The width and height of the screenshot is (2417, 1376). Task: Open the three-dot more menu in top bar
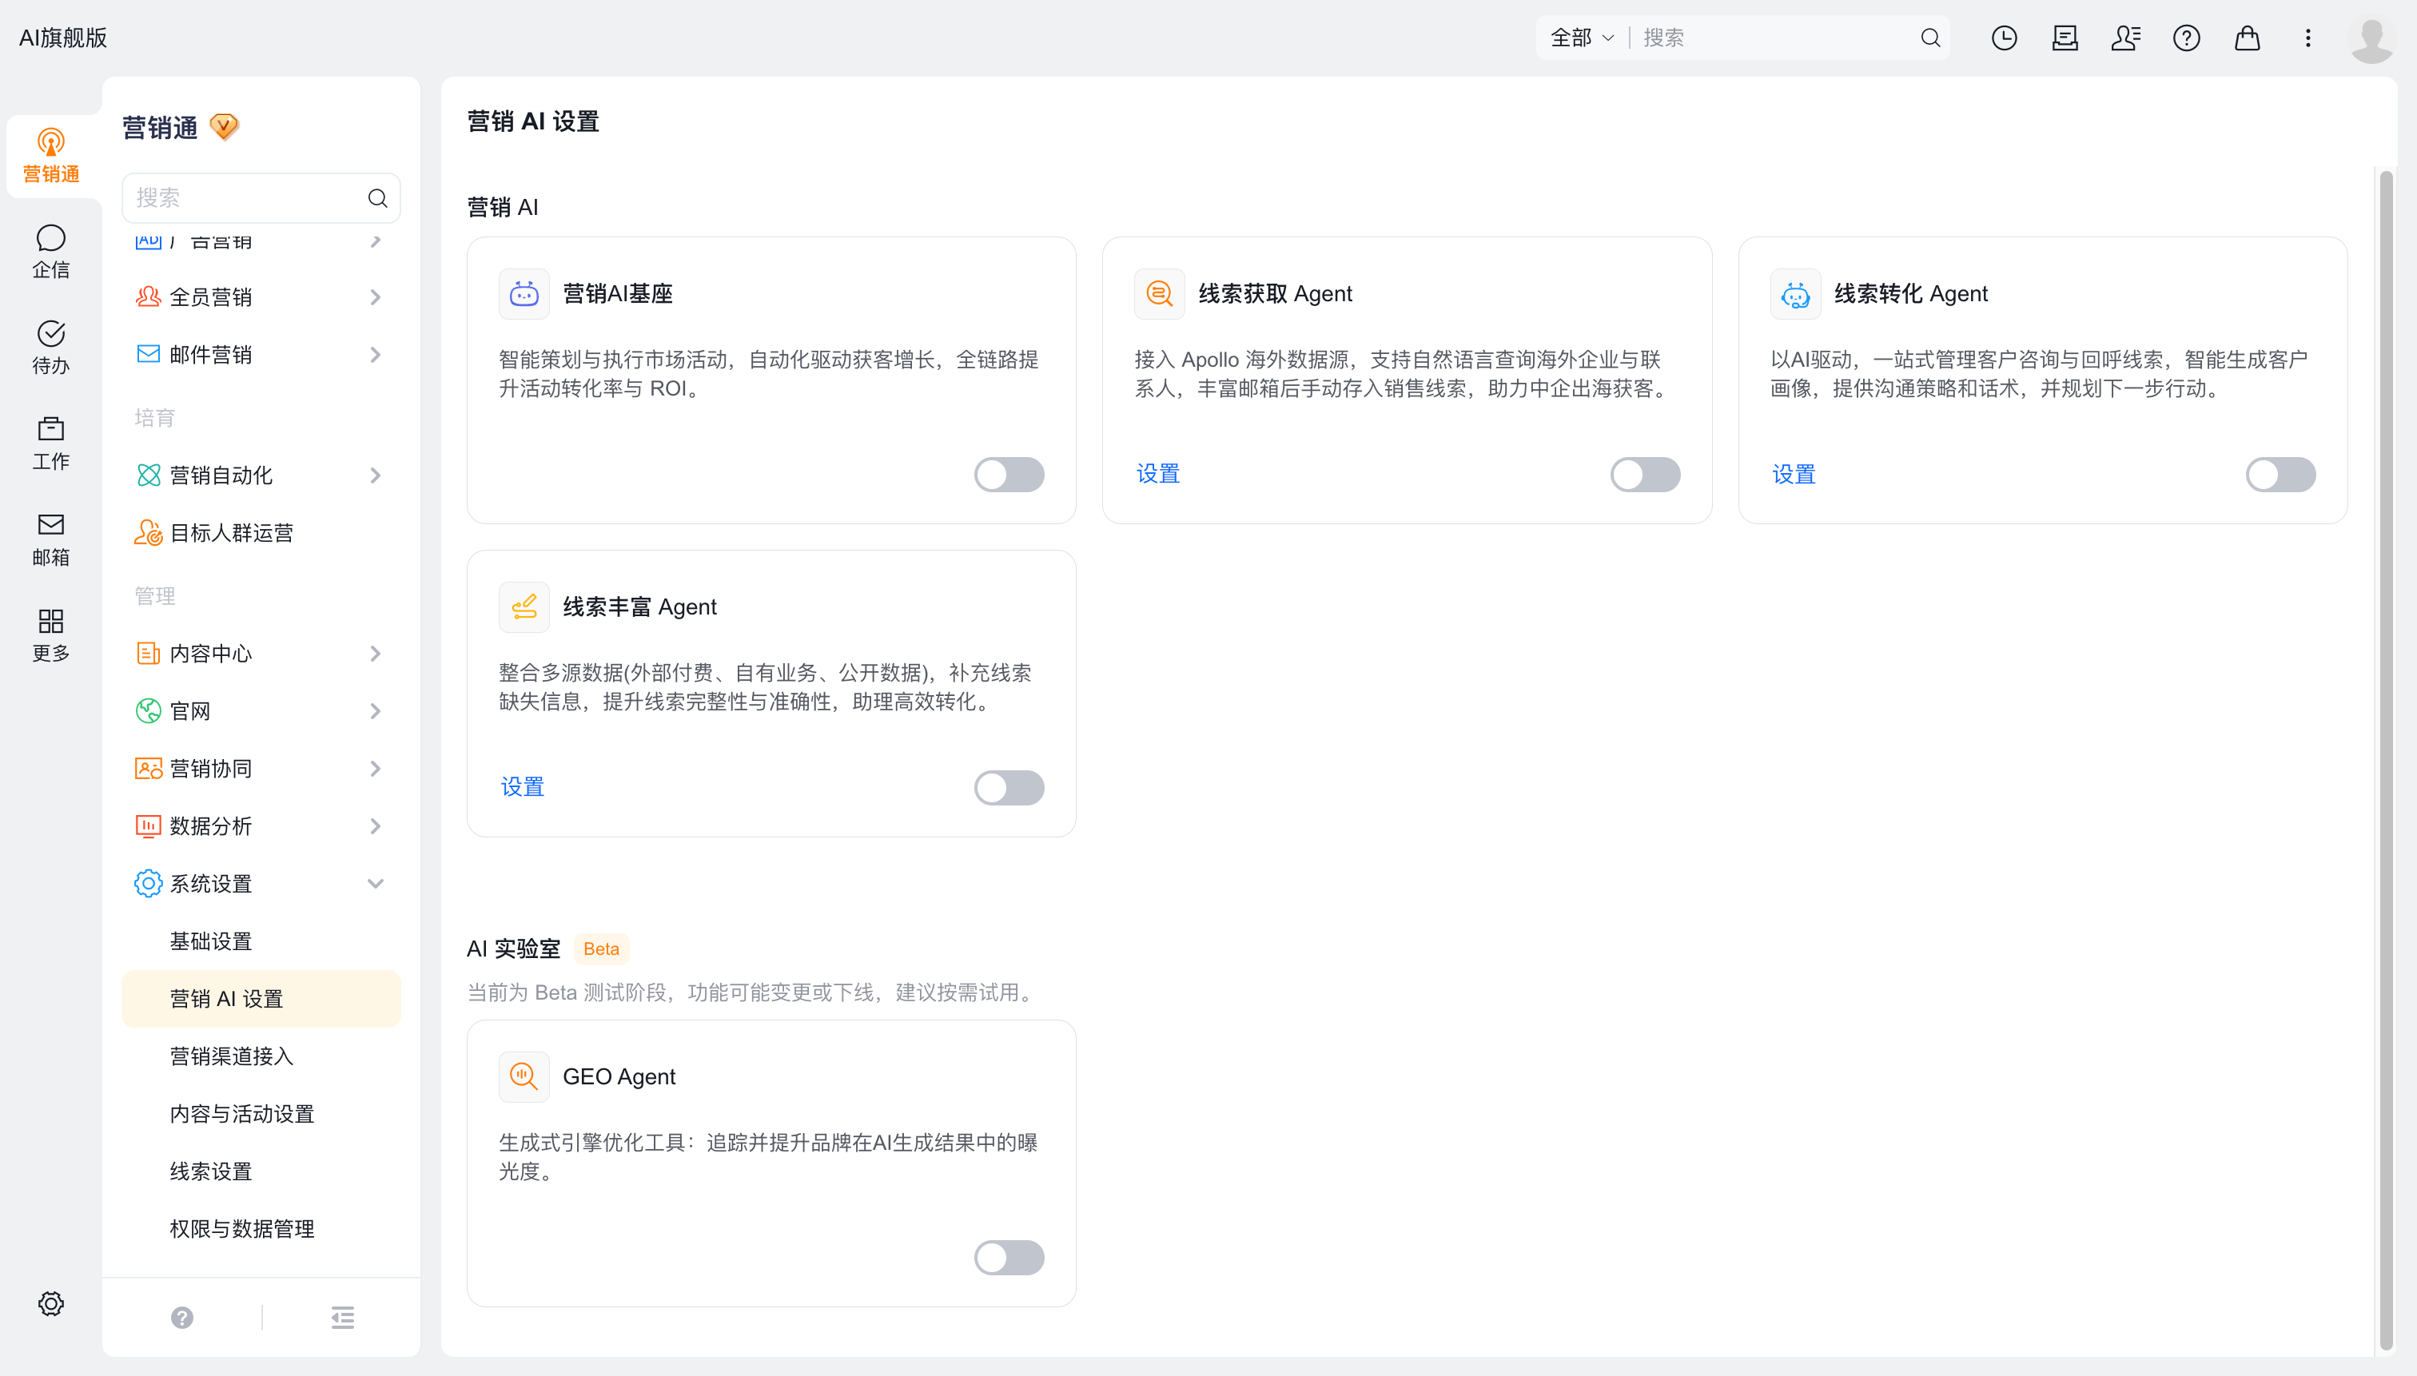[x=2307, y=38]
